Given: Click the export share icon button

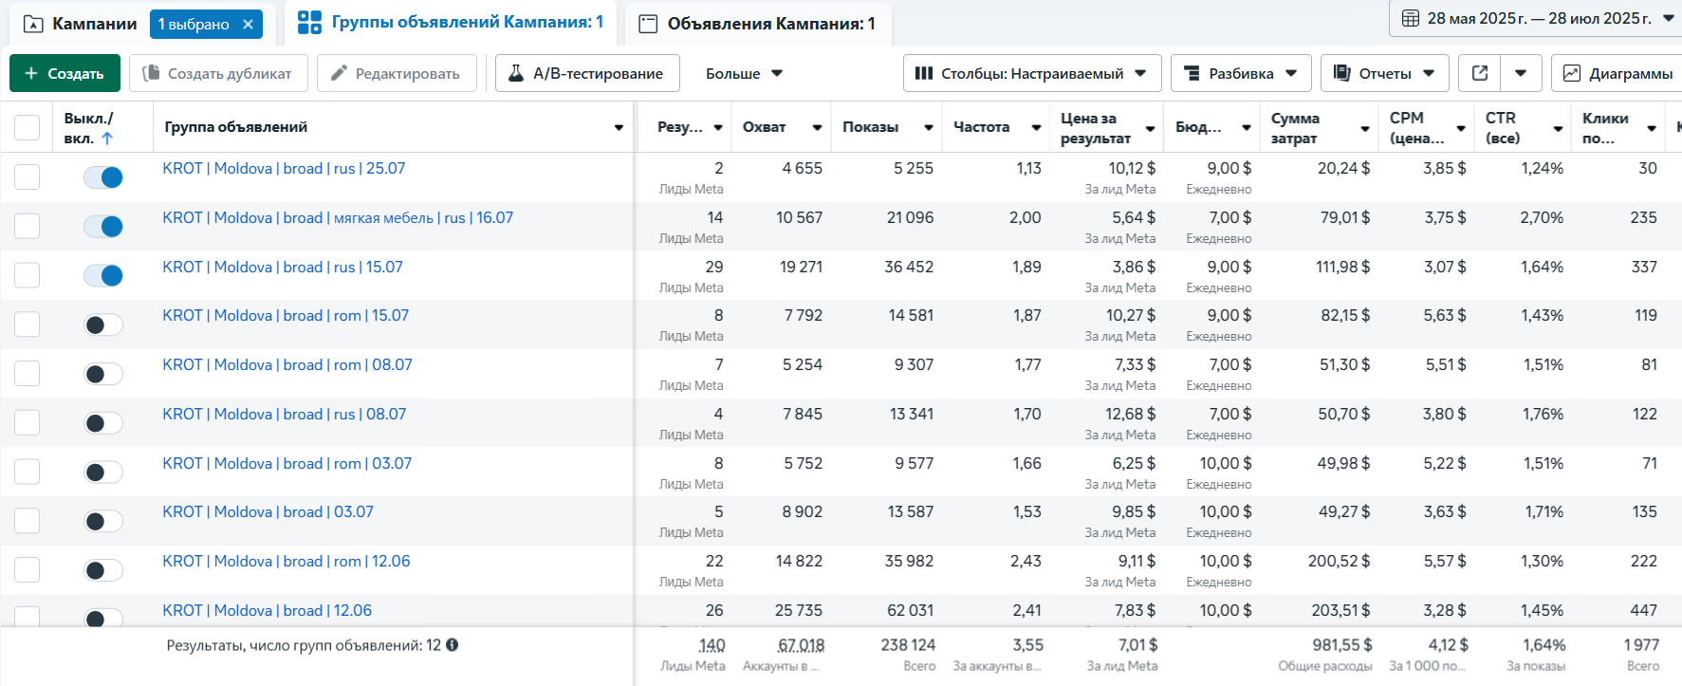Looking at the screenshot, I should point(1479,73).
